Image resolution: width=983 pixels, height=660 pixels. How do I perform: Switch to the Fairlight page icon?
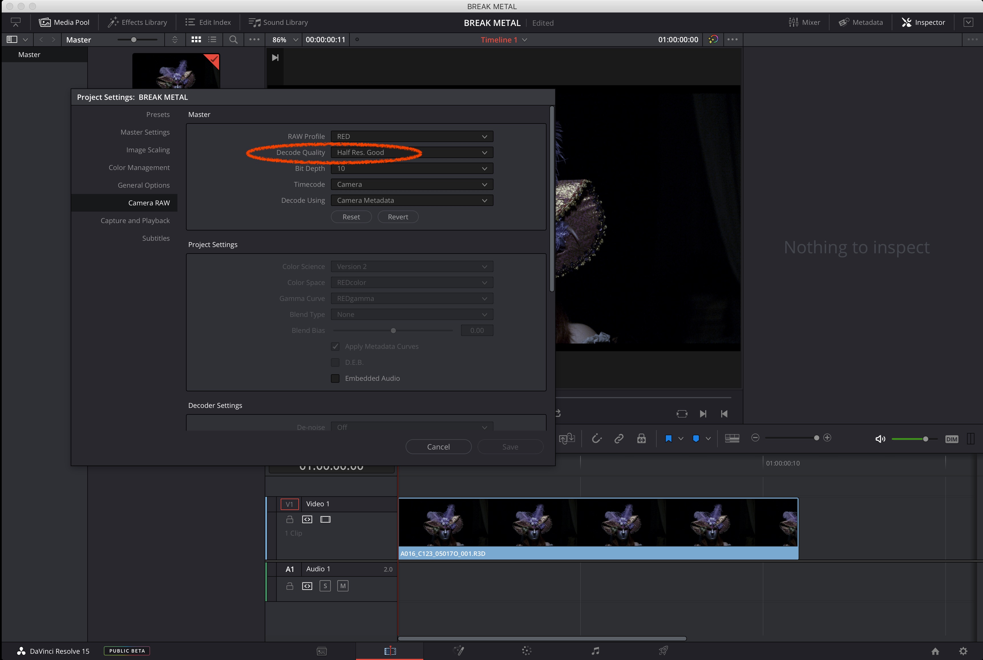click(x=595, y=651)
